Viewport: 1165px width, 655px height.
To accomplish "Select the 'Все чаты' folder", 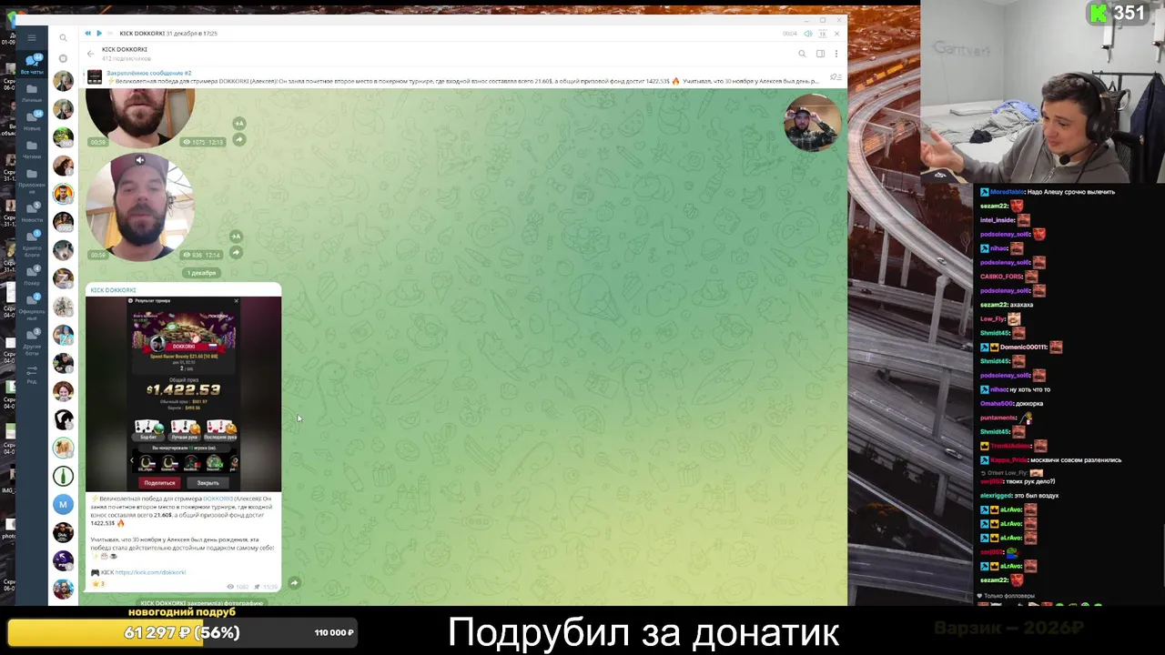I will [32, 64].
